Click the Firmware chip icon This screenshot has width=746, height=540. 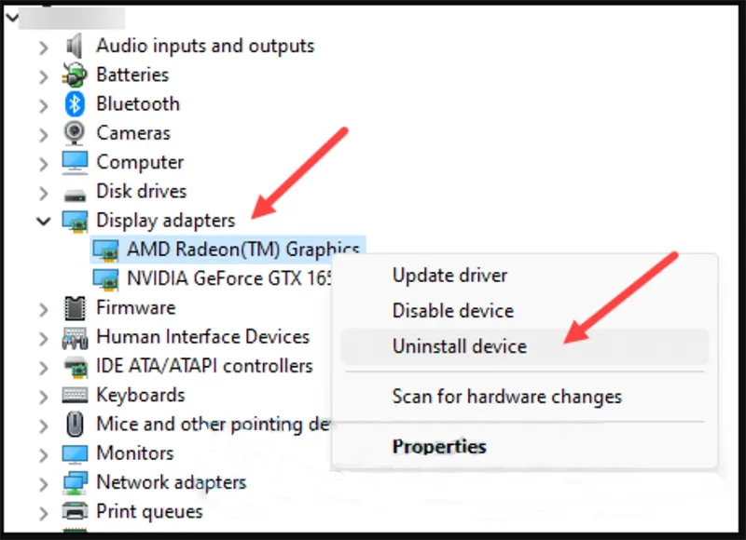pos(75,307)
